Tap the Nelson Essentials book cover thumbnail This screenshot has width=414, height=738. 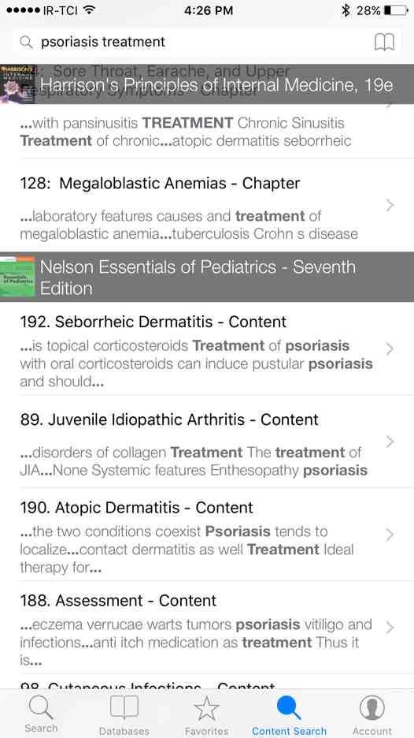pos(17,277)
